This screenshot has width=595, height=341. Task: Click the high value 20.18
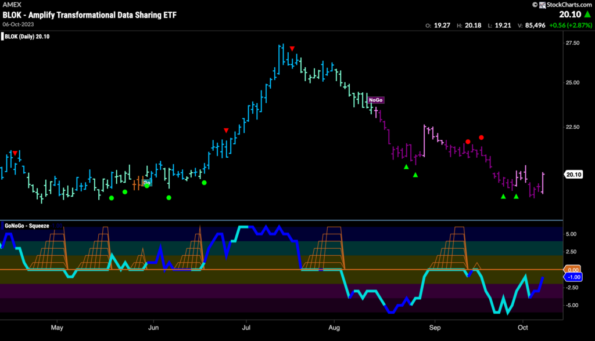[473, 26]
